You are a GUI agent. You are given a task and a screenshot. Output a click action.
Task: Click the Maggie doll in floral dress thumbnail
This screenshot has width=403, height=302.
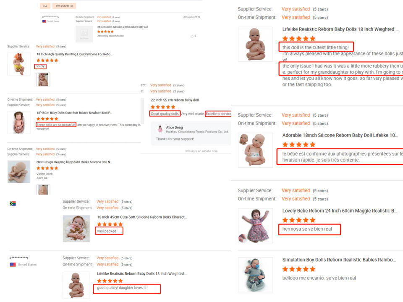tap(255, 226)
